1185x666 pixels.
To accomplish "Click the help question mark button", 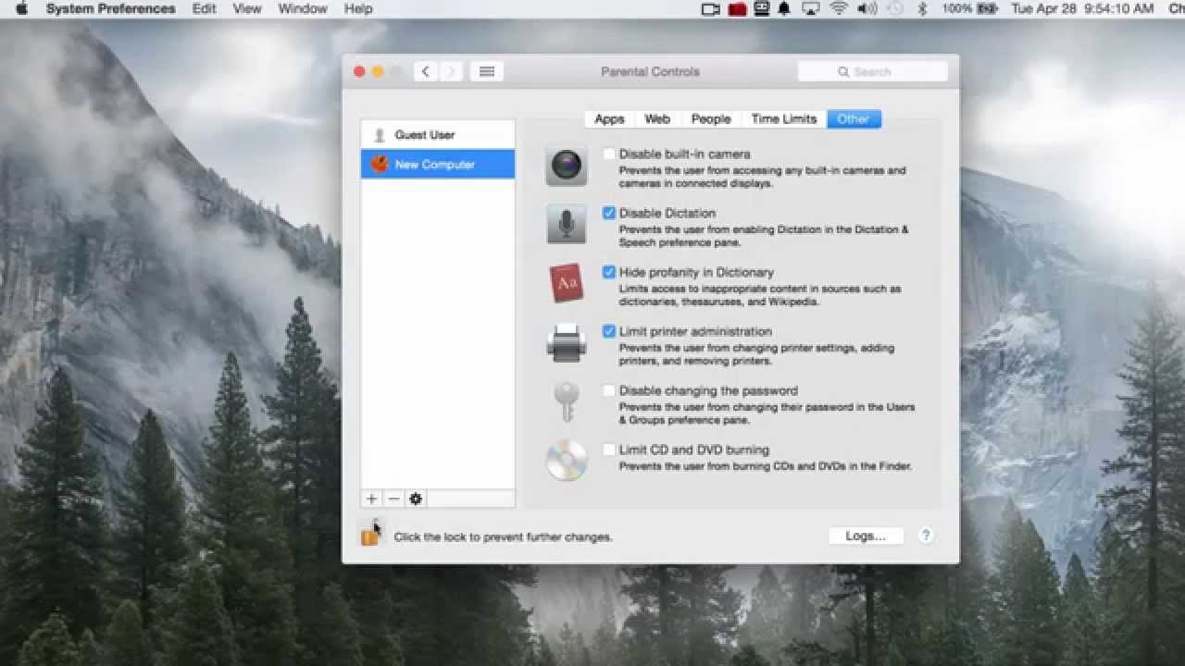I will point(926,536).
